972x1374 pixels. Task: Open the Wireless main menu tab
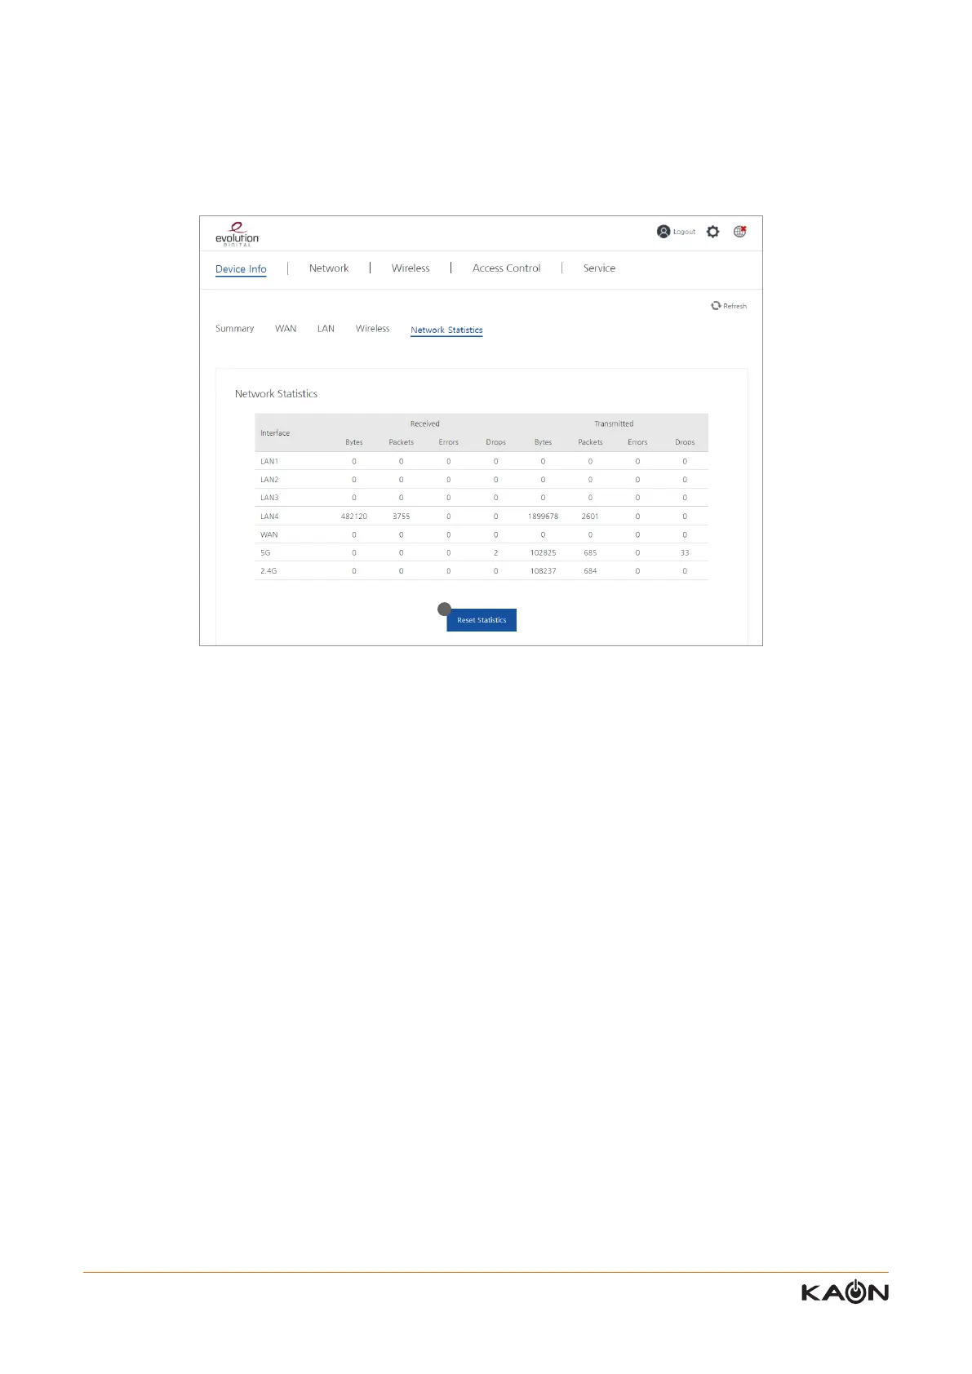pos(411,268)
